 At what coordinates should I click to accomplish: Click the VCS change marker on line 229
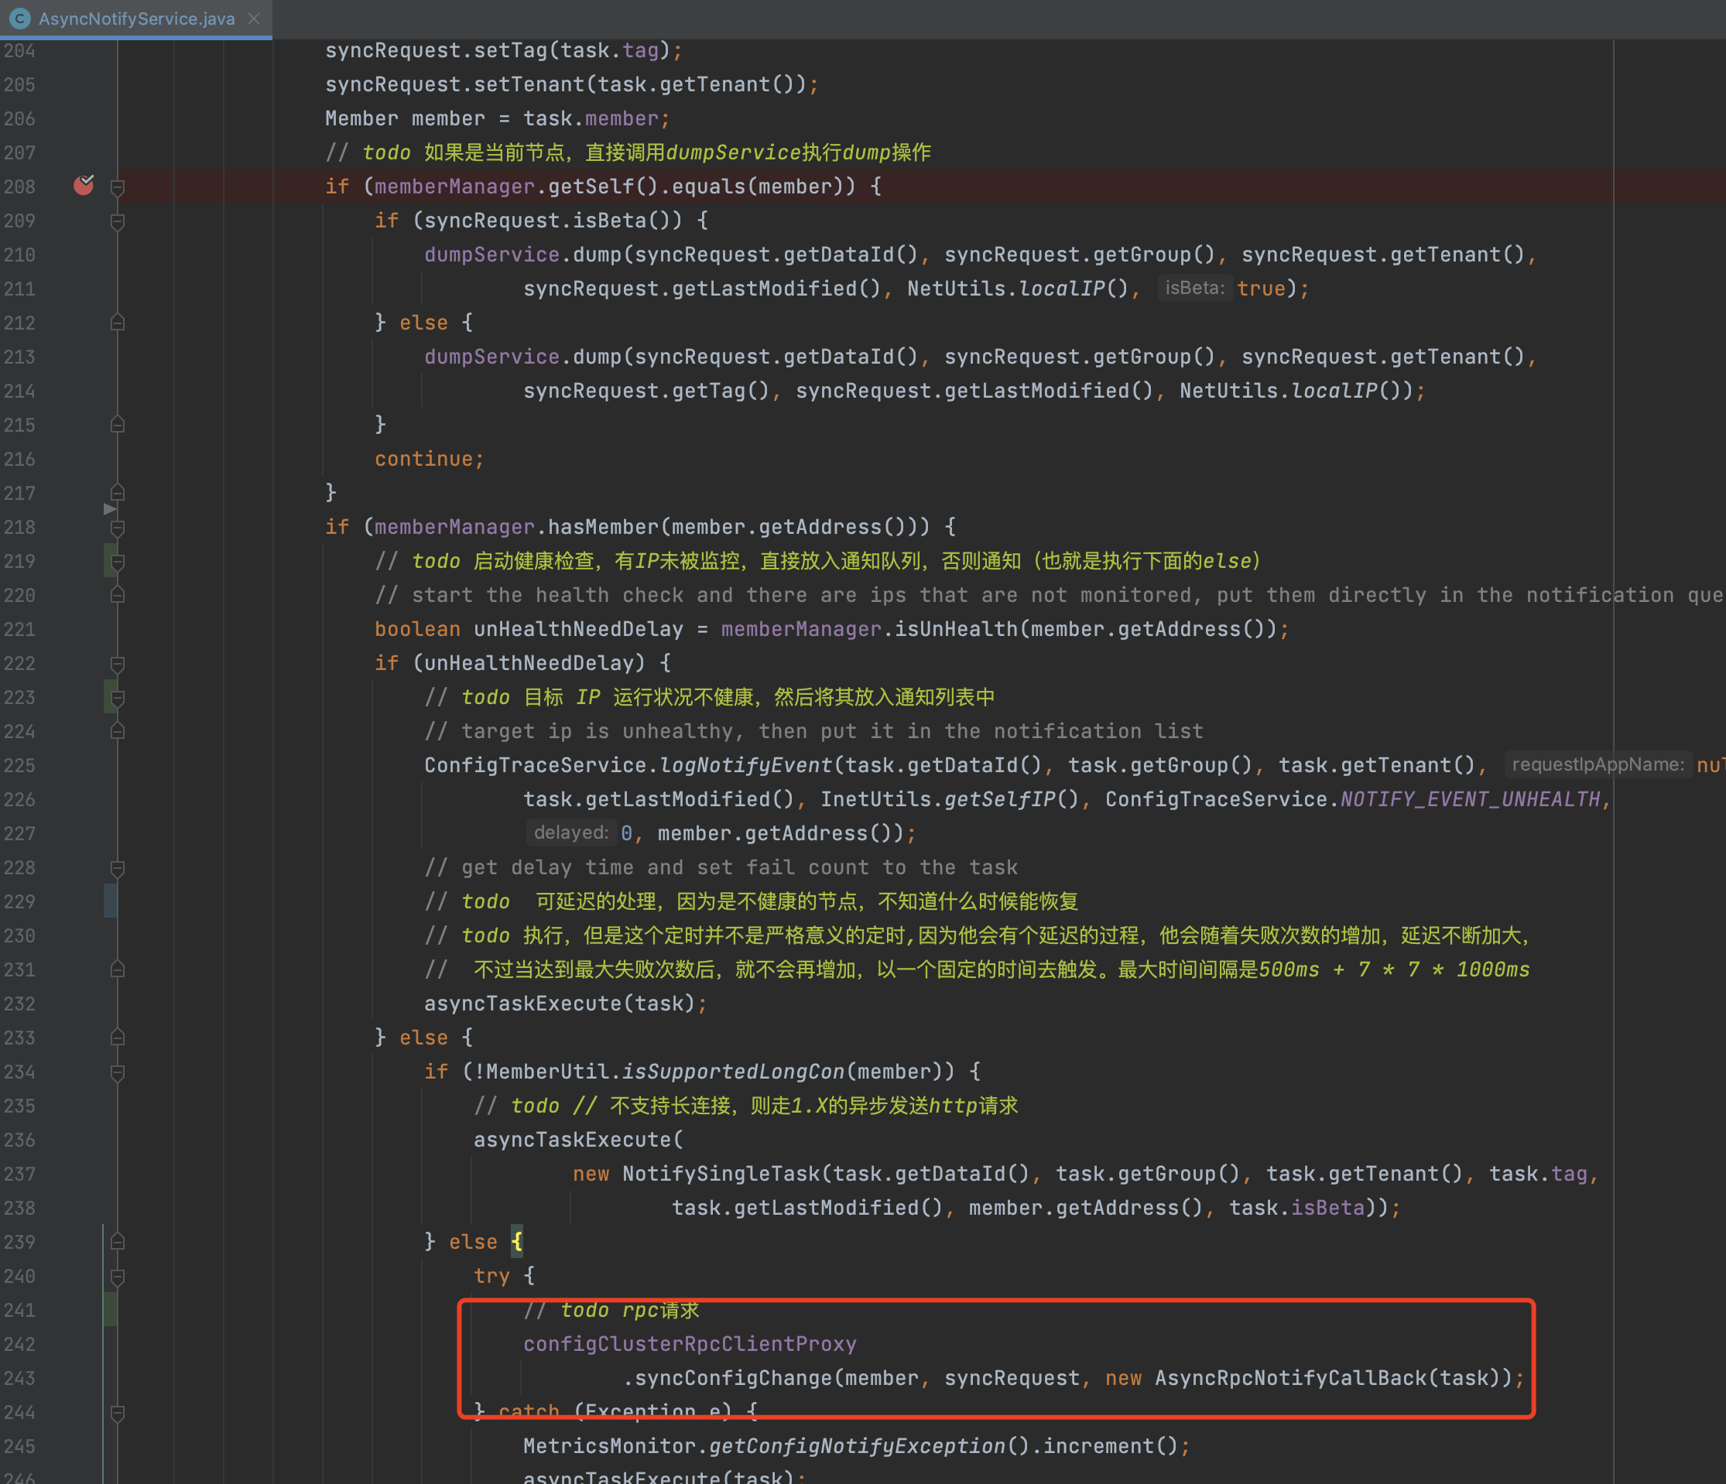point(109,901)
